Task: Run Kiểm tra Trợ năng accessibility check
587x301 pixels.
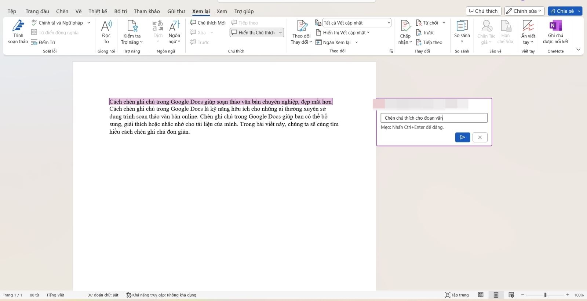Action: pos(132,32)
